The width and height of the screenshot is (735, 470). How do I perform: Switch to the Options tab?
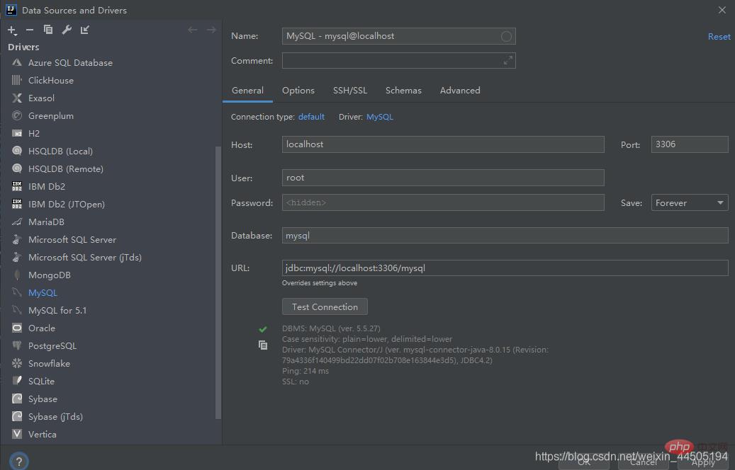point(298,91)
